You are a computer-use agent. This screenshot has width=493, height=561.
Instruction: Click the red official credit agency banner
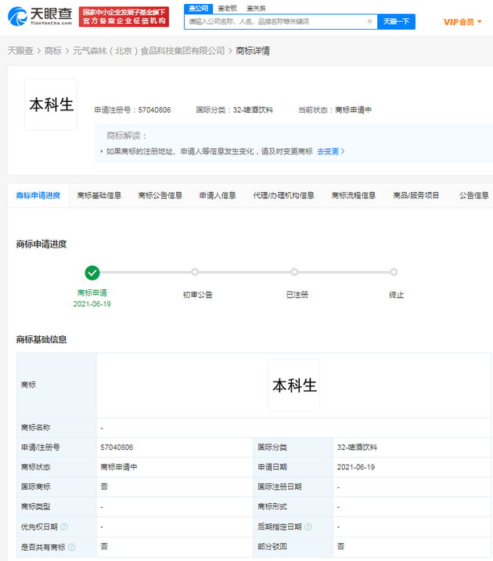coord(124,16)
